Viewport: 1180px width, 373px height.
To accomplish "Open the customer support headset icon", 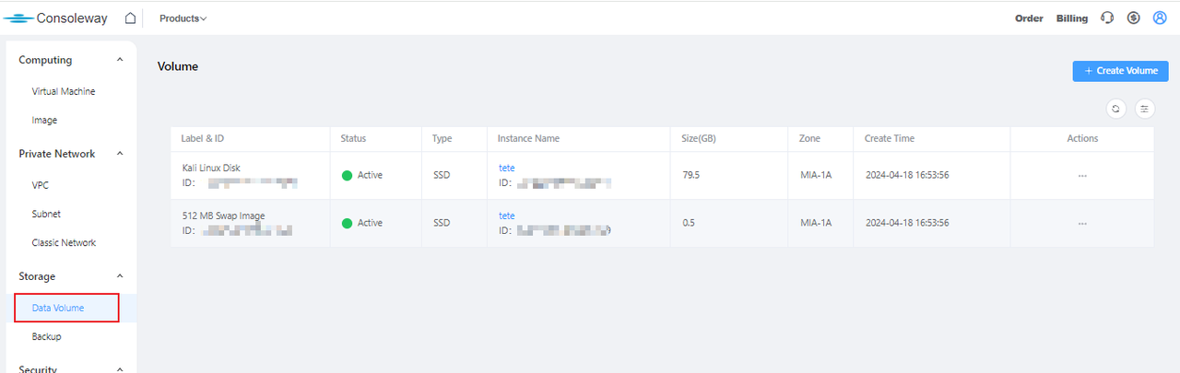I will coord(1108,18).
